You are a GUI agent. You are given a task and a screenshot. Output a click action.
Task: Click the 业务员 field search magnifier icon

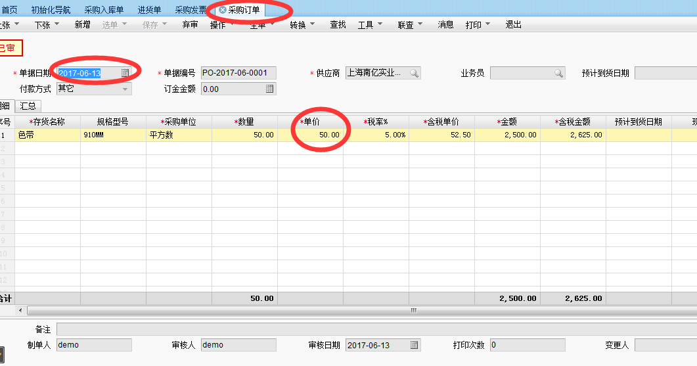tap(558, 73)
